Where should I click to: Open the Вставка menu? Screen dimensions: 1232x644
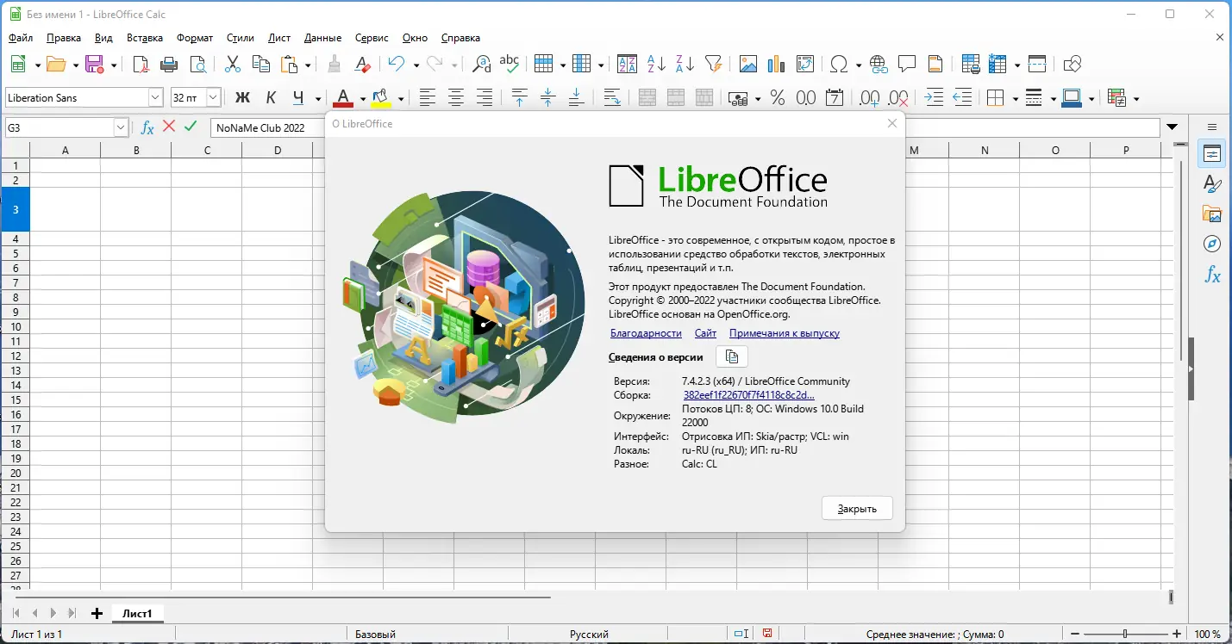coord(145,38)
